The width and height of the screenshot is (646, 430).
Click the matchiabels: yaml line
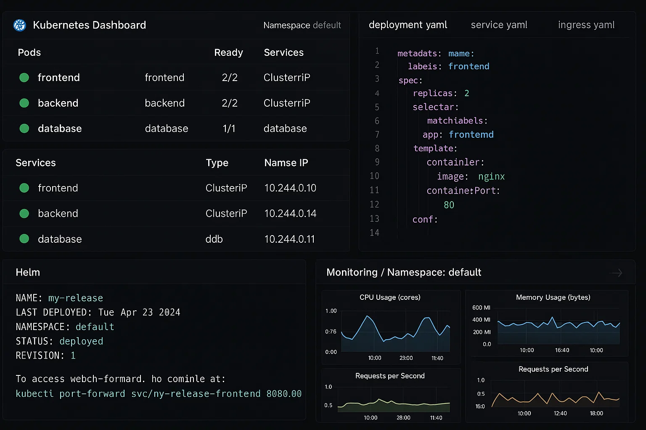[x=457, y=121]
